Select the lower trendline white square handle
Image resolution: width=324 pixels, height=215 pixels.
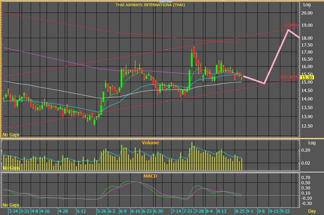[167, 101]
